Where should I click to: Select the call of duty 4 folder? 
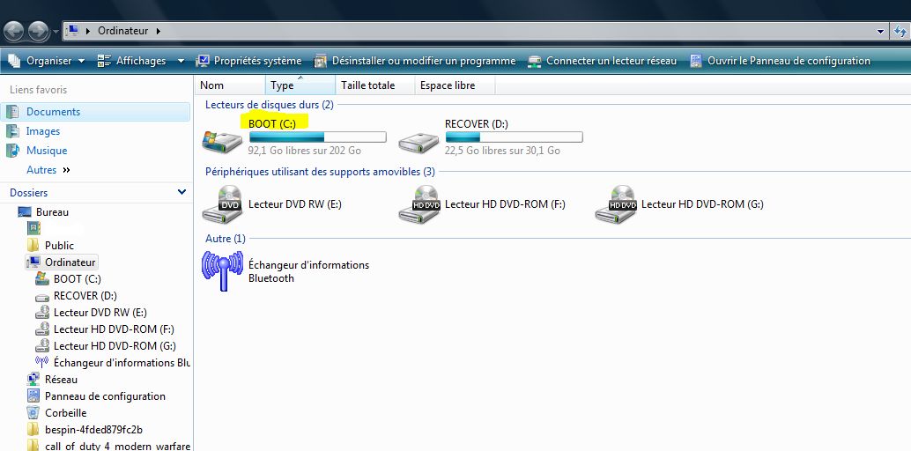tap(117, 447)
